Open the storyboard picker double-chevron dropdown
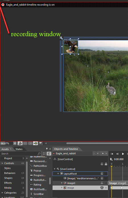 [94, 154]
